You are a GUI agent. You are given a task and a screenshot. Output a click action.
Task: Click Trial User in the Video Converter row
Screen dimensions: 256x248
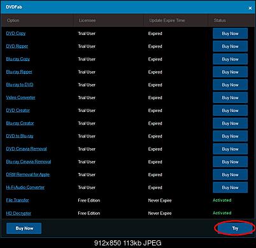pos(87,98)
